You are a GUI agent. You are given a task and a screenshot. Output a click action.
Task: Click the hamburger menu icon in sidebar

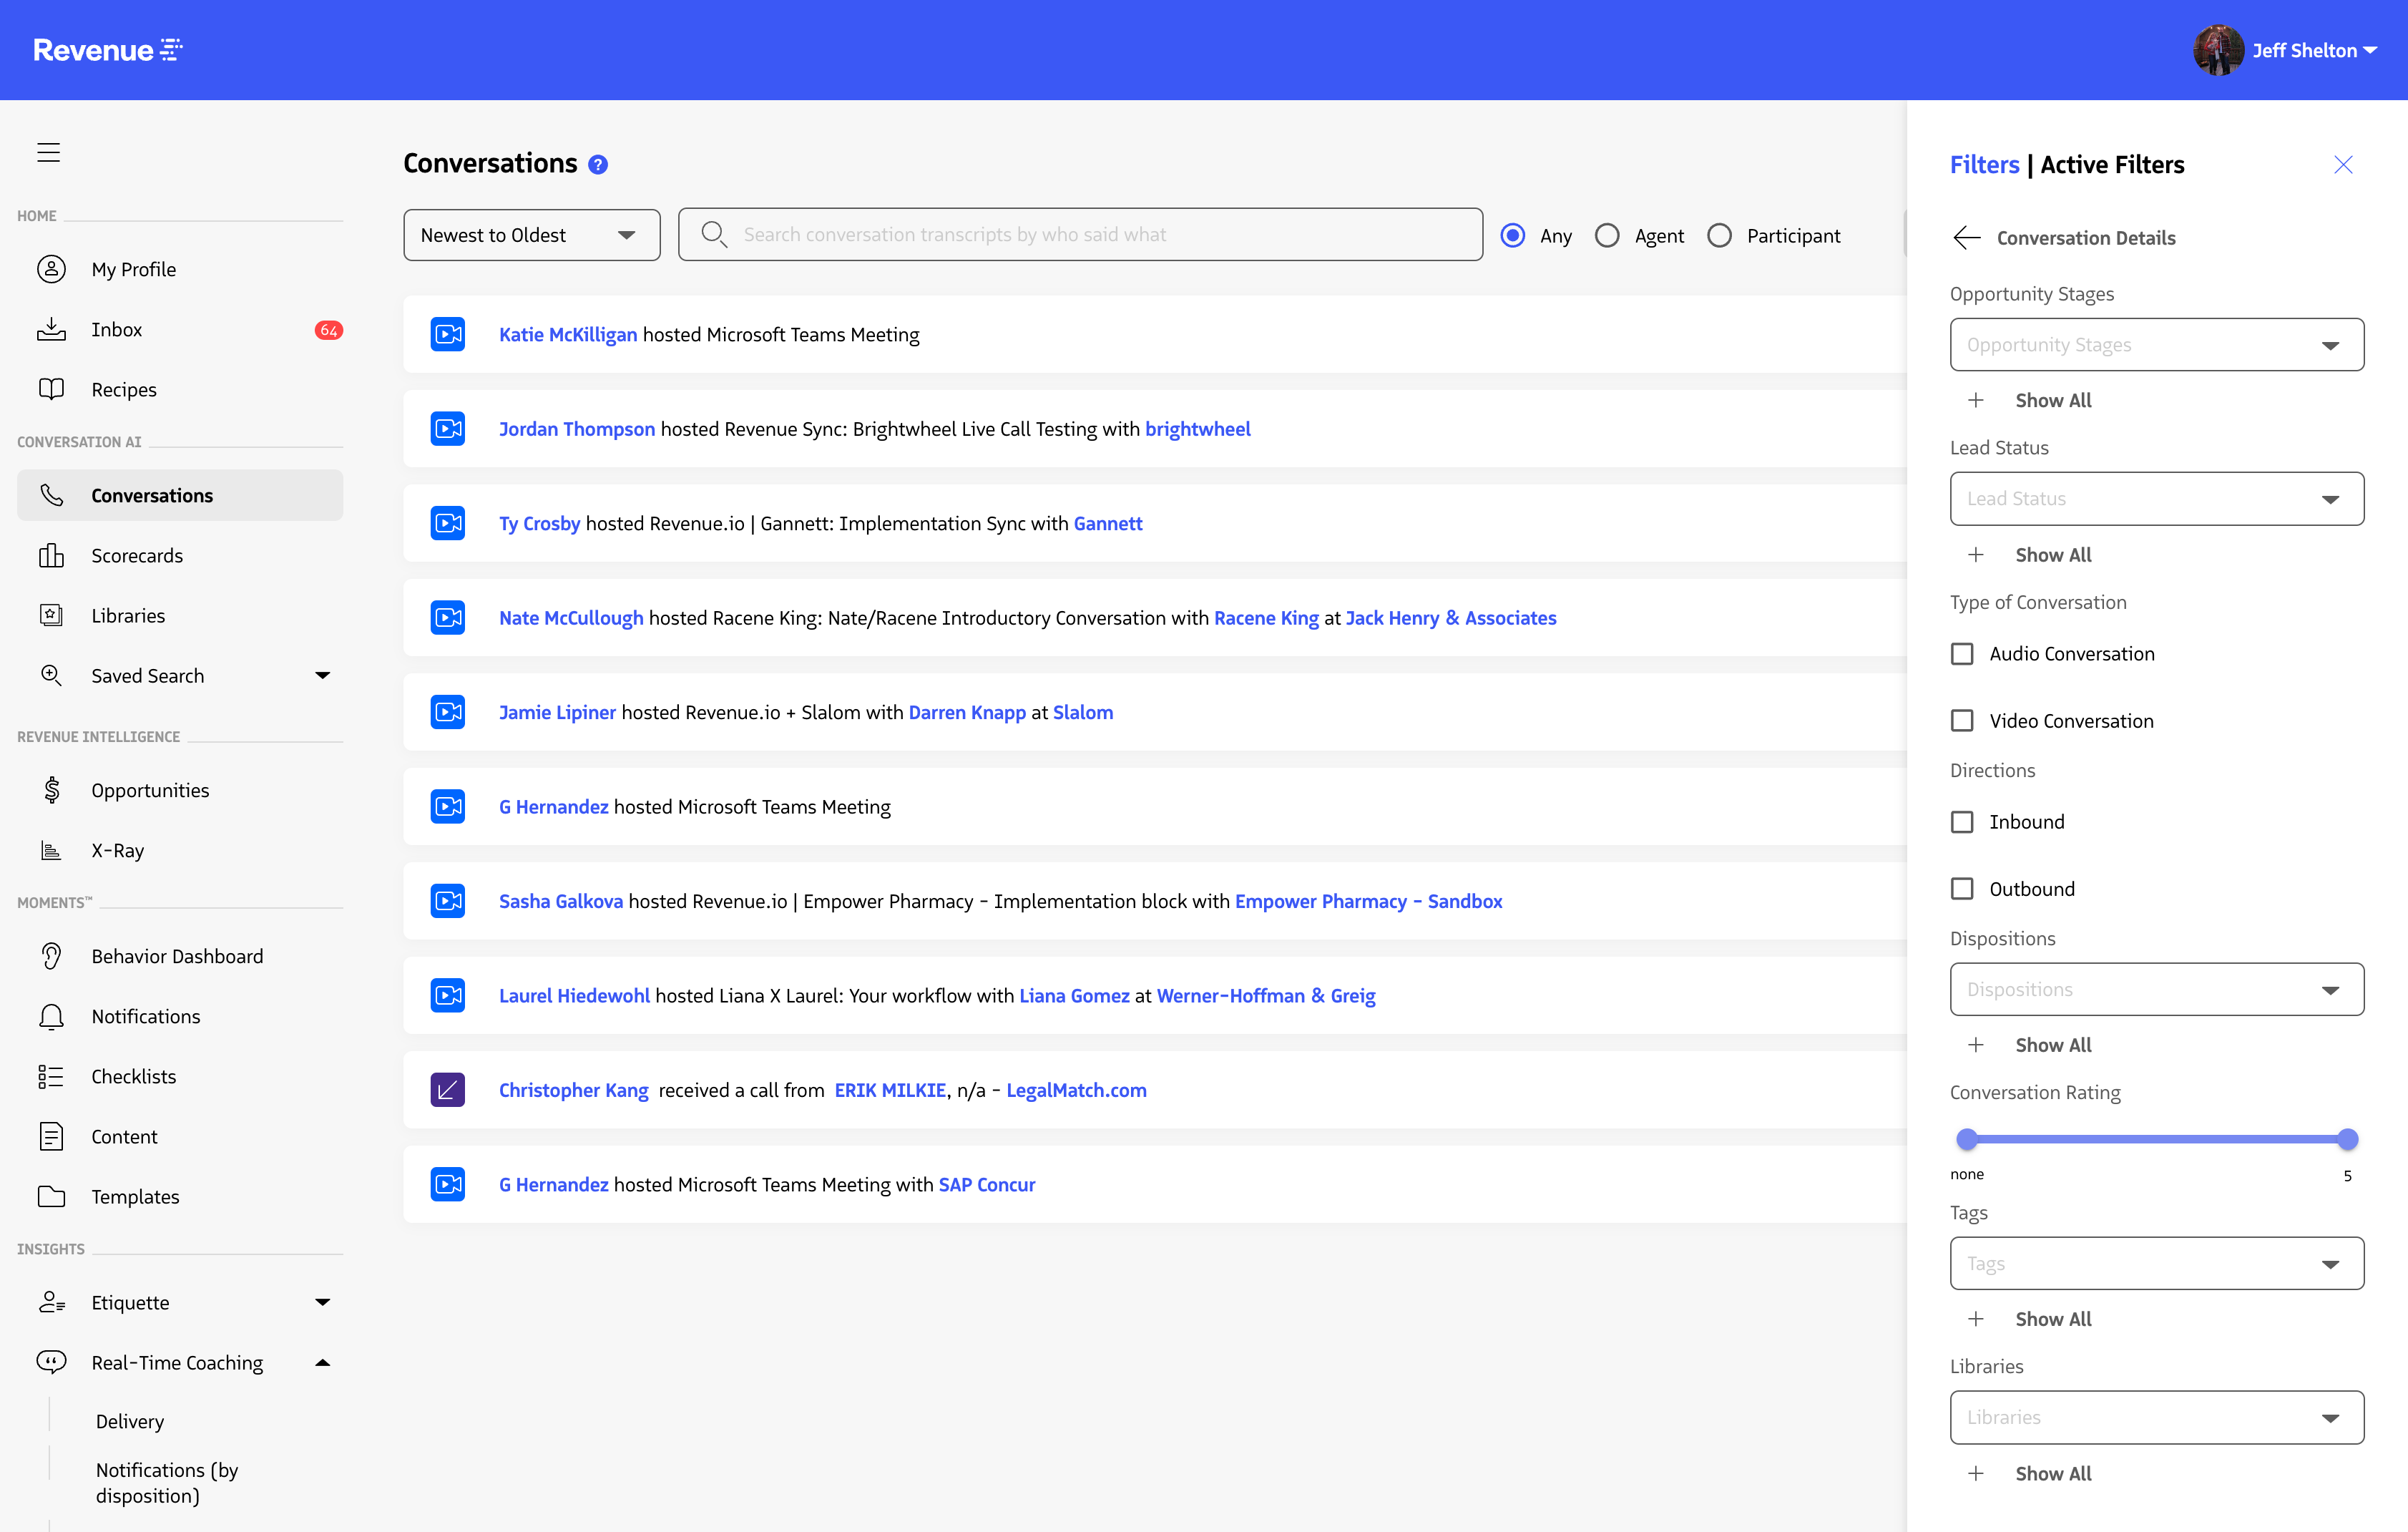(x=48, y=152)
